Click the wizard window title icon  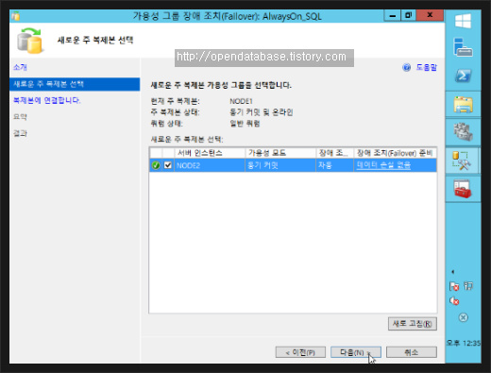[16, 16]
